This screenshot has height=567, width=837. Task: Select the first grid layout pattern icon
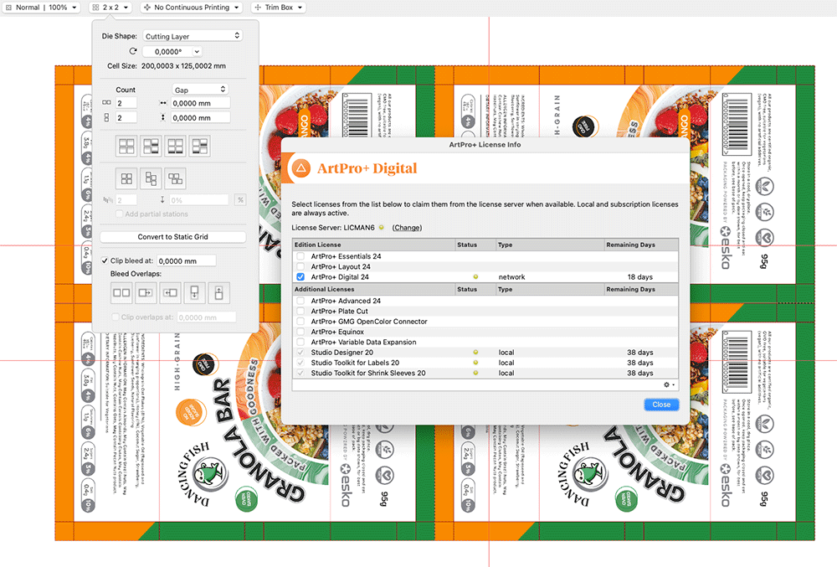coord(126,147)
